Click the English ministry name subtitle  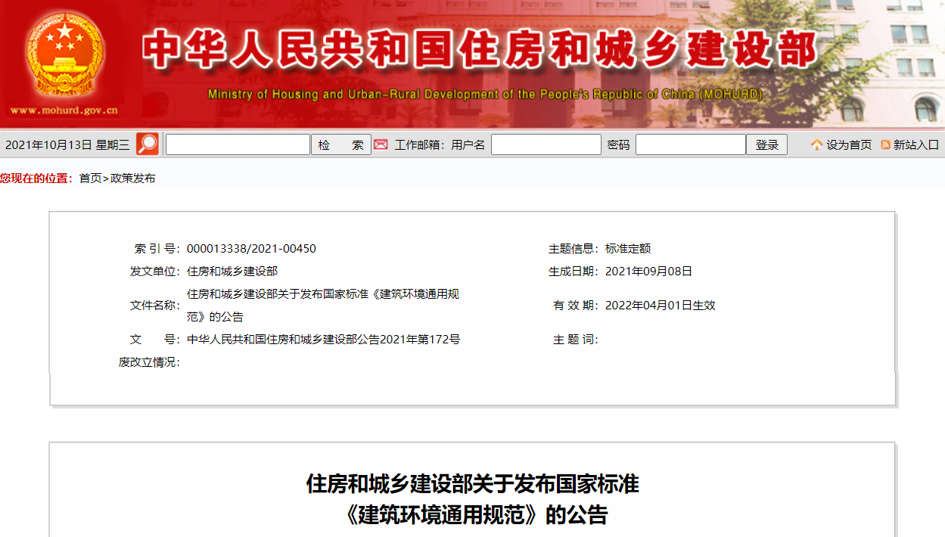(x=485, y=95)
